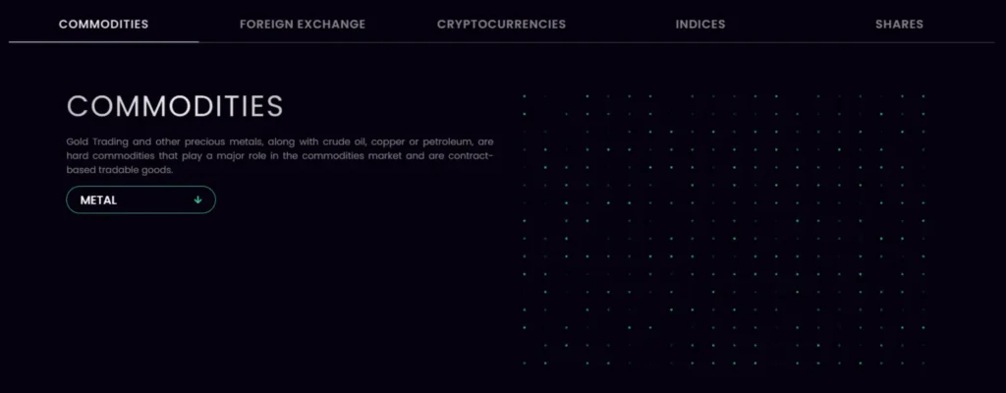Open the Cryptocurrencies tab

501,24
